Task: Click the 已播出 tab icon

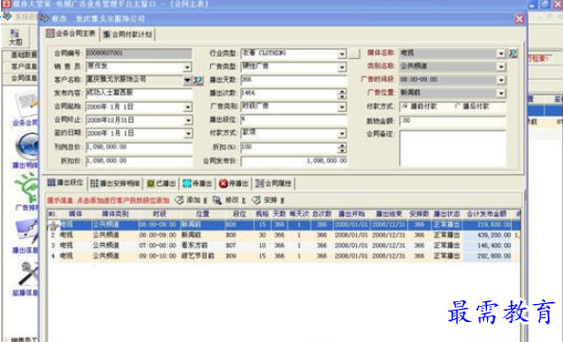Action: [150, 183]
